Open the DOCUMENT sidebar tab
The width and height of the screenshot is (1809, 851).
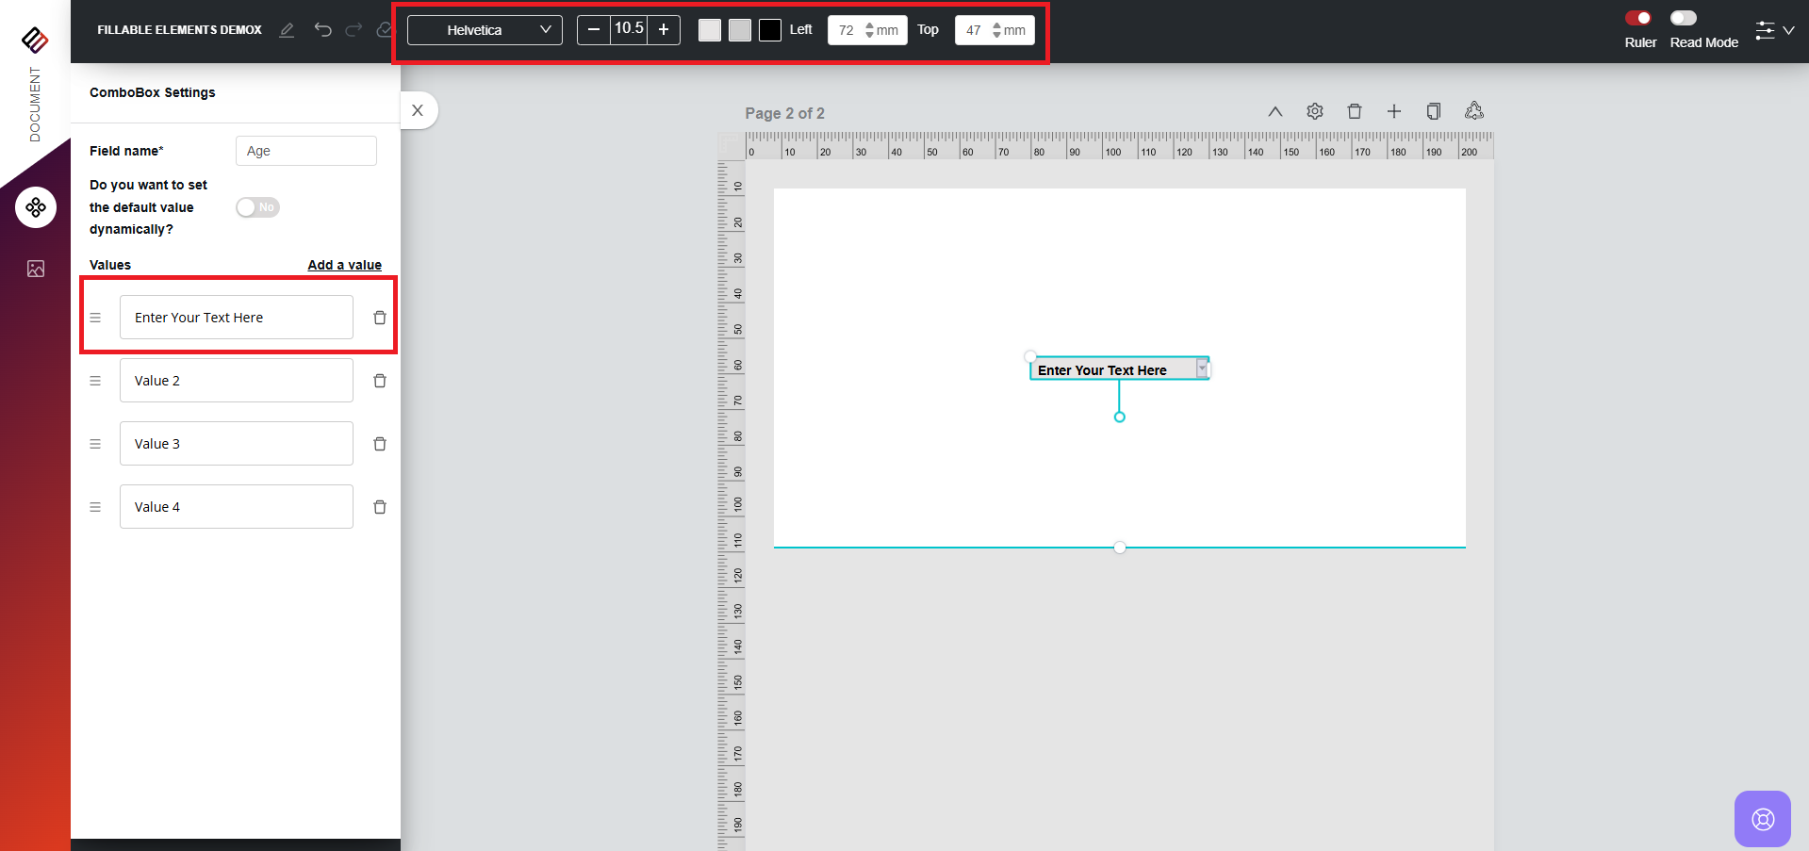pyautogui.click(x=35, y=104)
